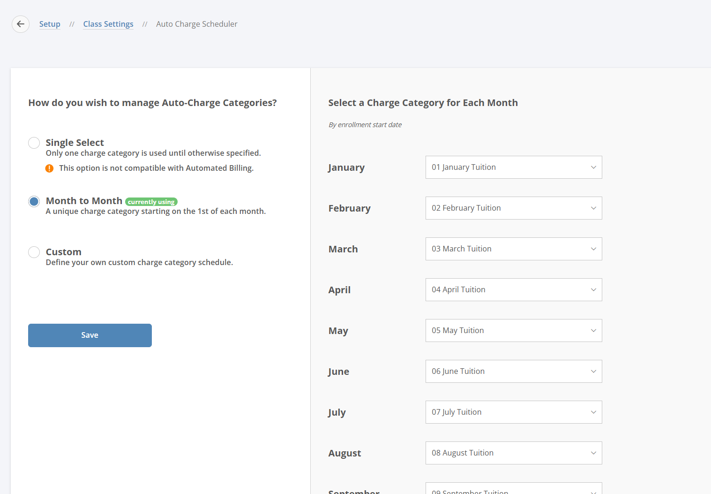Click the Automated Billing incompatibility warning text
The image size is (711, 494).
(157, 168)
